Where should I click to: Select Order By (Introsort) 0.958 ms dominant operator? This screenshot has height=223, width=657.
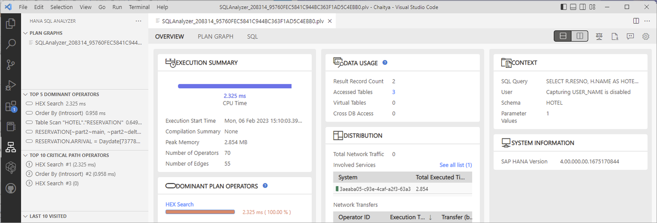(x=85, y=113)
